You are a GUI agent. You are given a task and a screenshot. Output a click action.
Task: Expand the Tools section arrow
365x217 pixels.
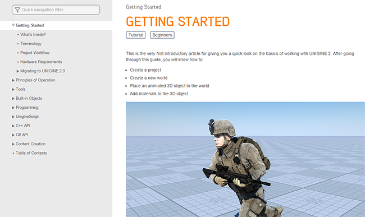(13, 89)
